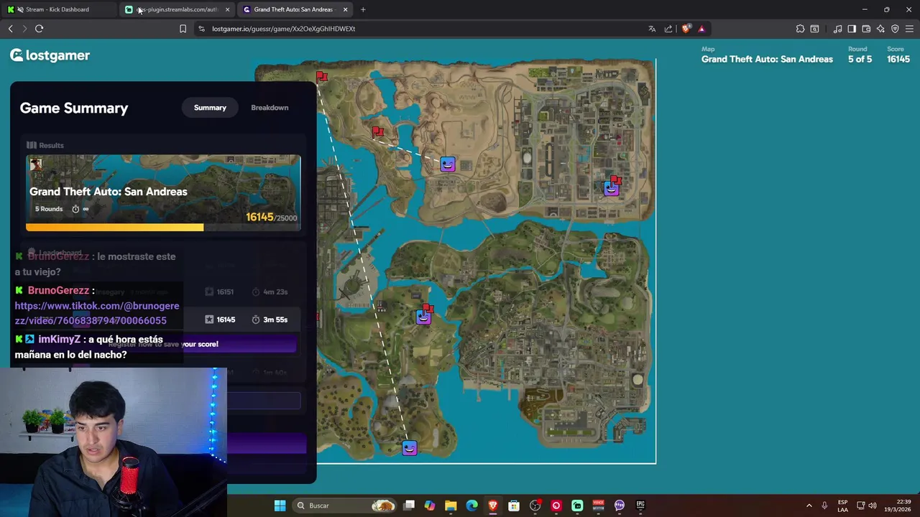Open Microsoft Edge from taskbar

point(471,506)
